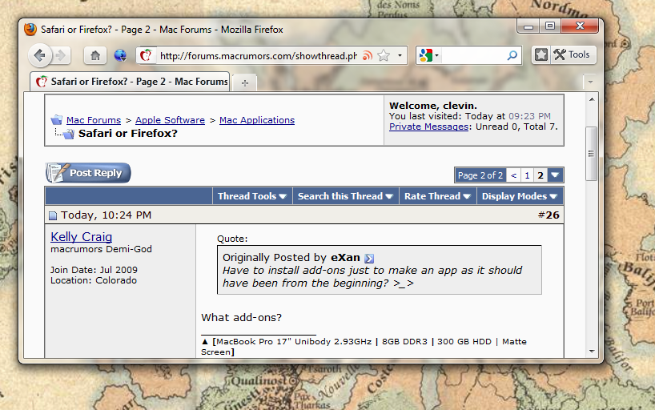This screenshot has height=410, width=655.
Task: Click the post status icon beside 'Today, 10:24 PM'
Action: click(53, 215)
